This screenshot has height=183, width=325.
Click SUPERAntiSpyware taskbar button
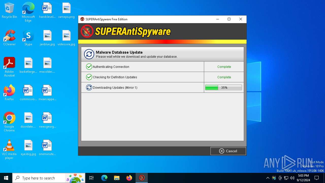142,178
